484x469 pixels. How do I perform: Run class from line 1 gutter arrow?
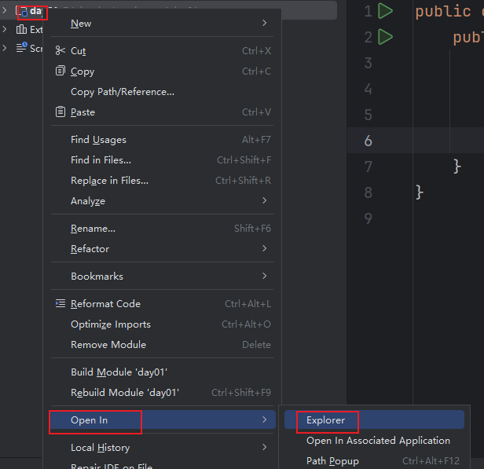pos(385,11)
